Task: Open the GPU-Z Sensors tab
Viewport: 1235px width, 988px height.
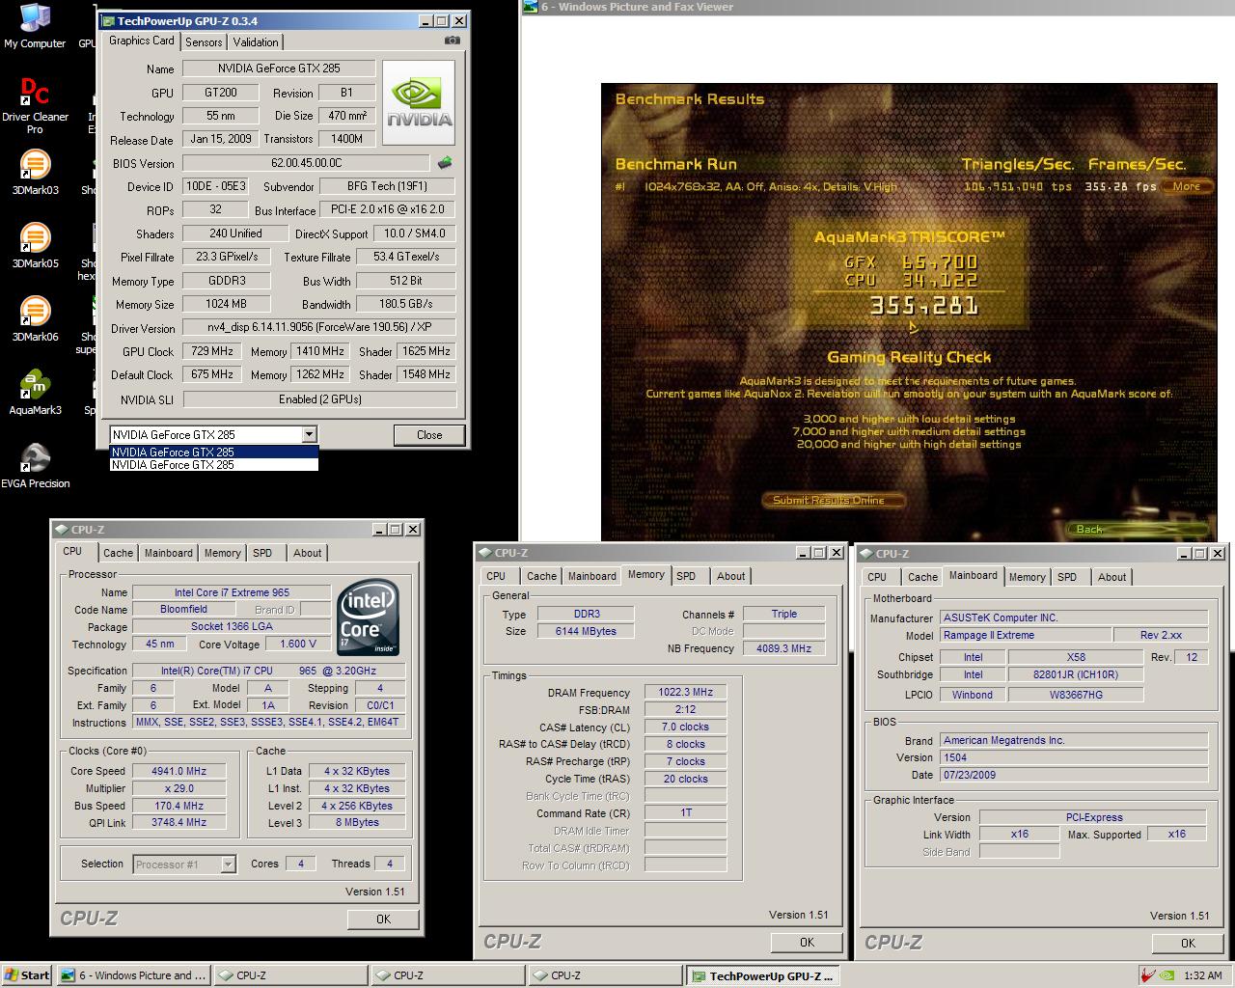Action: 204,41
